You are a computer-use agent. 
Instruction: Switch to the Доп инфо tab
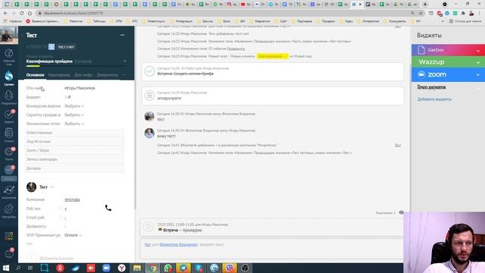[83, 75]
